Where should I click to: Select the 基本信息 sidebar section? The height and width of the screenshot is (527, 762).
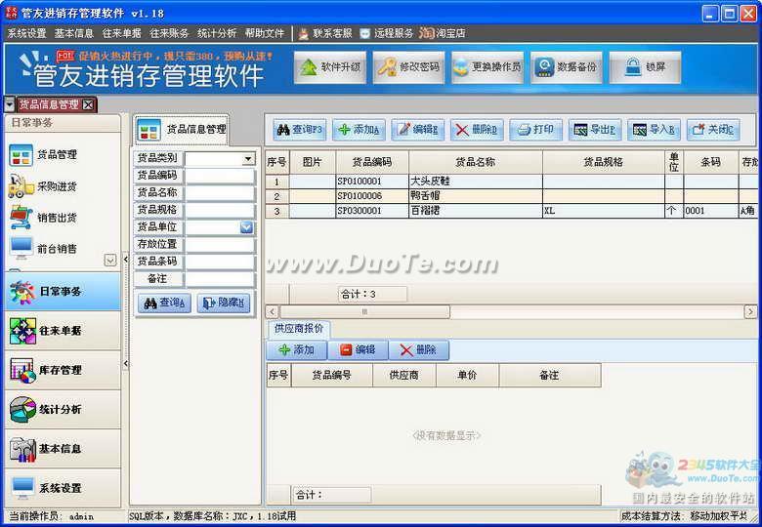pos(63,448)
